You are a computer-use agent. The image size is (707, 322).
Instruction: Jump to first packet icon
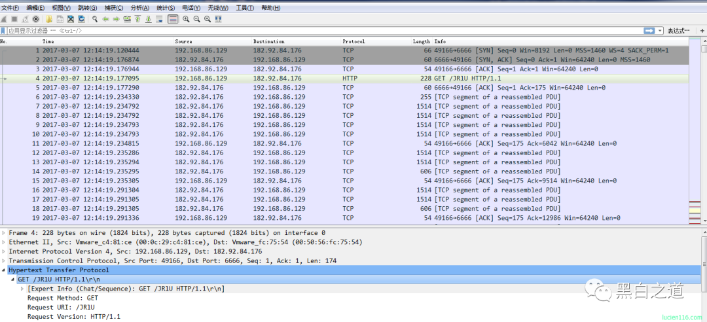pos(137,19)
